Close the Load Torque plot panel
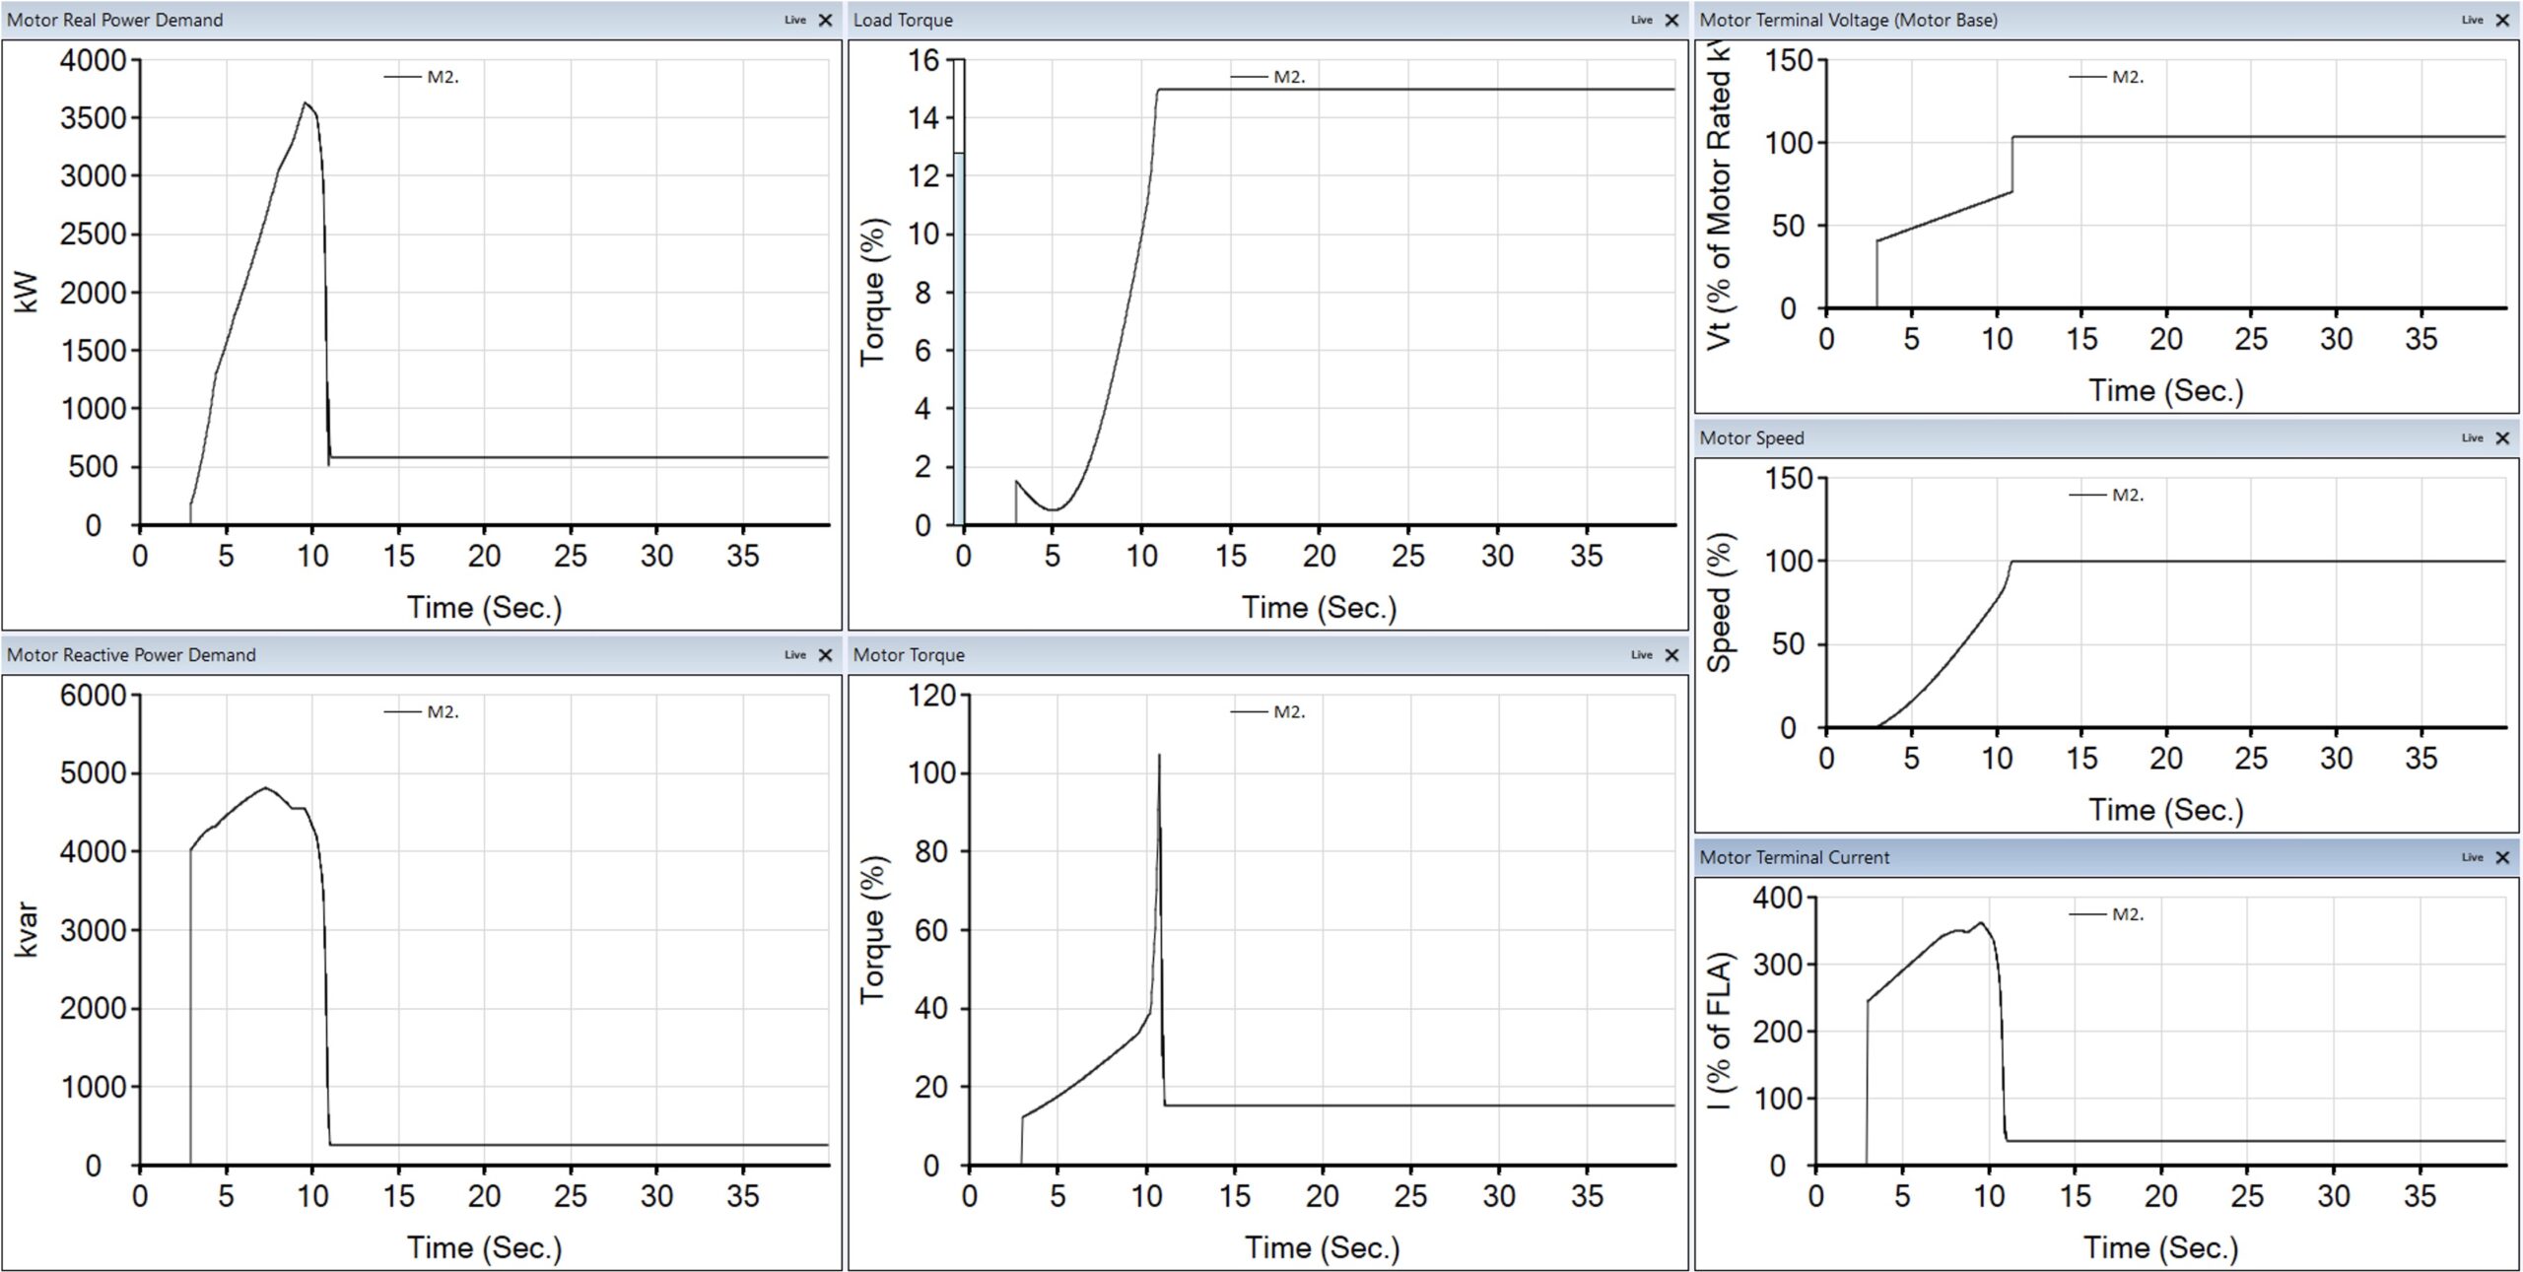The width and height of the screenshot is (2523, 1272). 1671,20
